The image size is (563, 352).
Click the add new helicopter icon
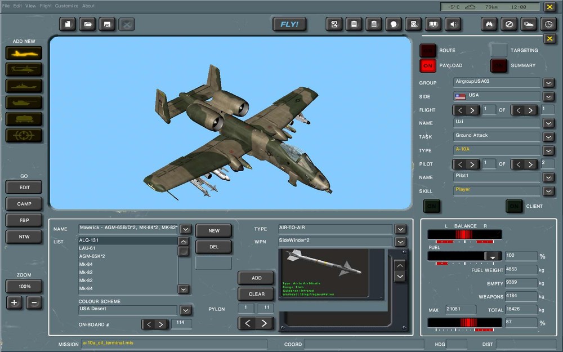(x=24, y=70)
